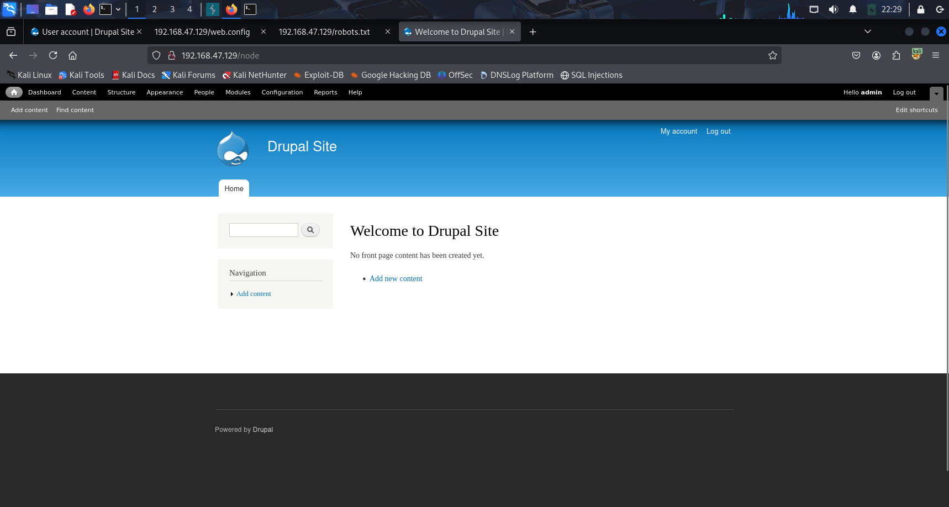The image size is (949, 507).
Task: Expand the Add content navigation arrow
Action: tap(232, 294)
